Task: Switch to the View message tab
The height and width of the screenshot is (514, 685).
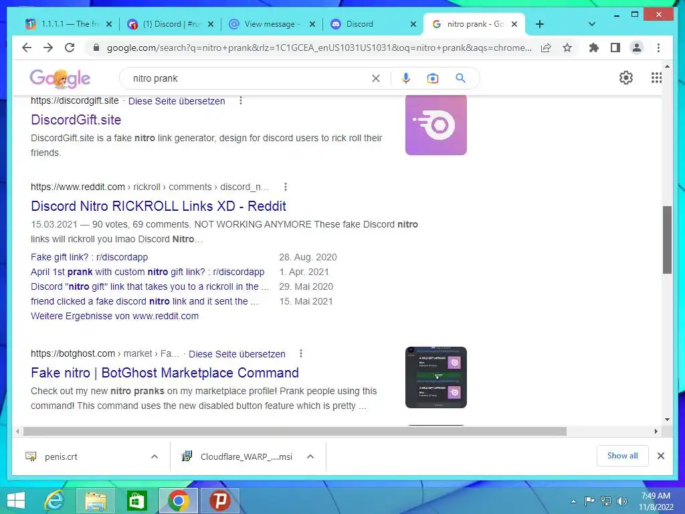Action: (x=270, y=24)
